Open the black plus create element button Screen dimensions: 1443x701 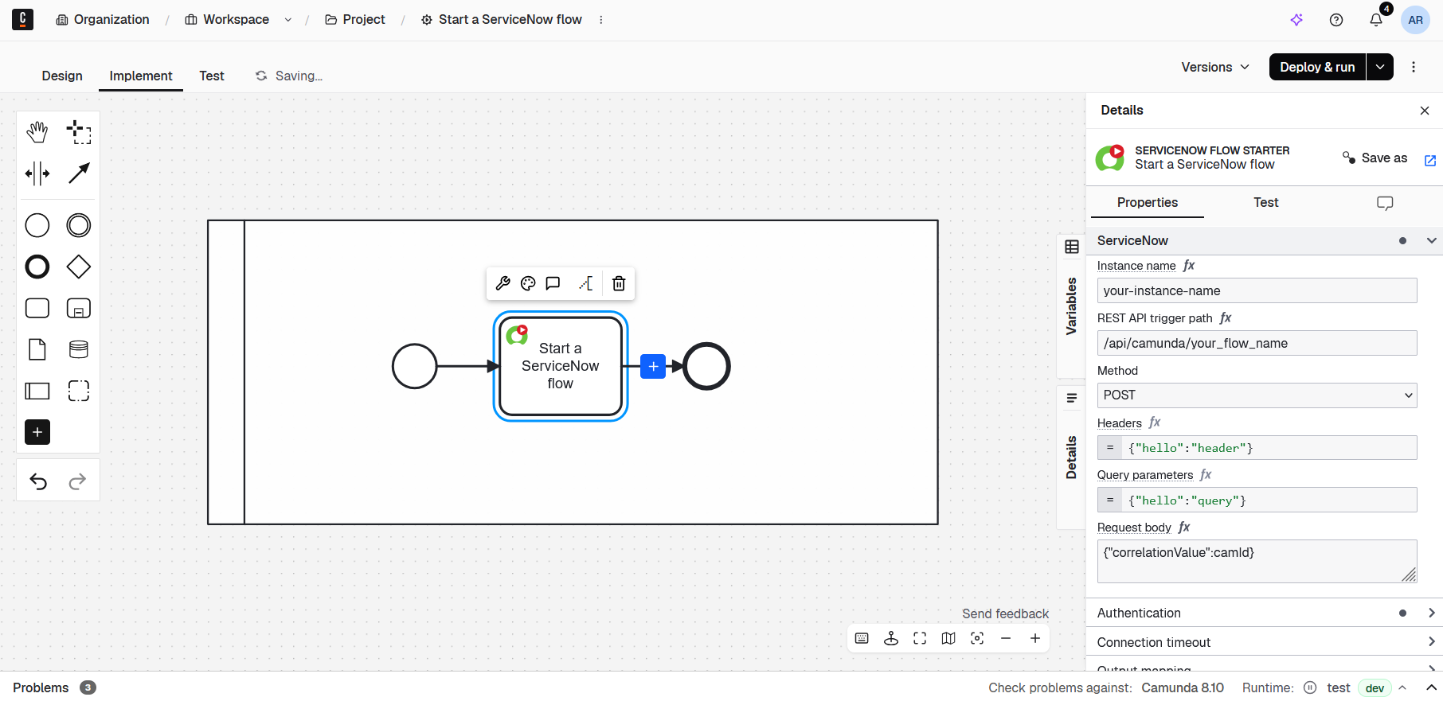pyautogui.click(x=37, y=432)
